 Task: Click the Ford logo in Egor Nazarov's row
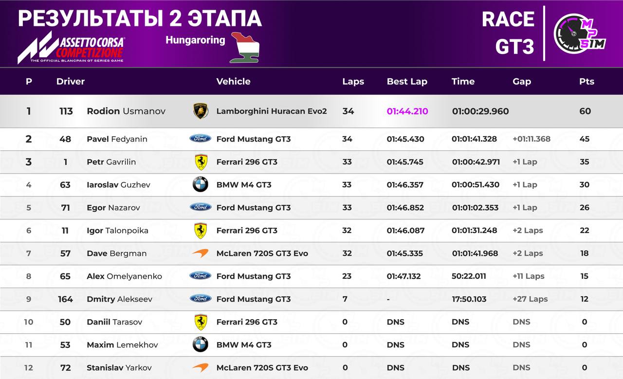coord(201,207)
